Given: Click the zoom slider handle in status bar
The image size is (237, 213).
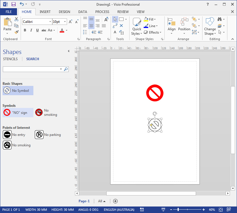Looking at the screenshot, I should pos(178,210).
